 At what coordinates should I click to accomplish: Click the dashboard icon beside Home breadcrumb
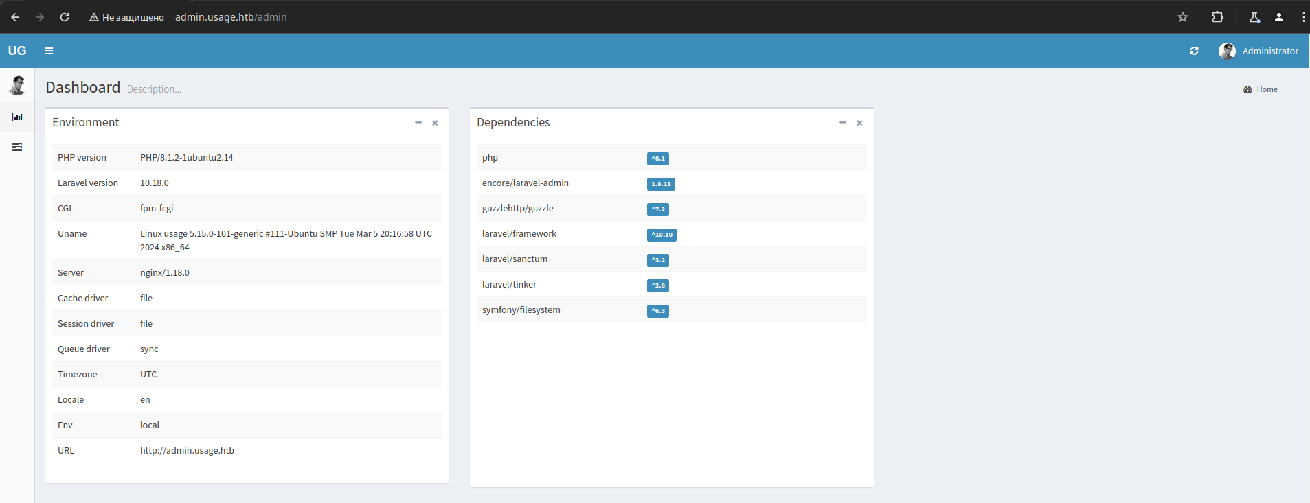pyautogui.click(x=1247, y=89)
